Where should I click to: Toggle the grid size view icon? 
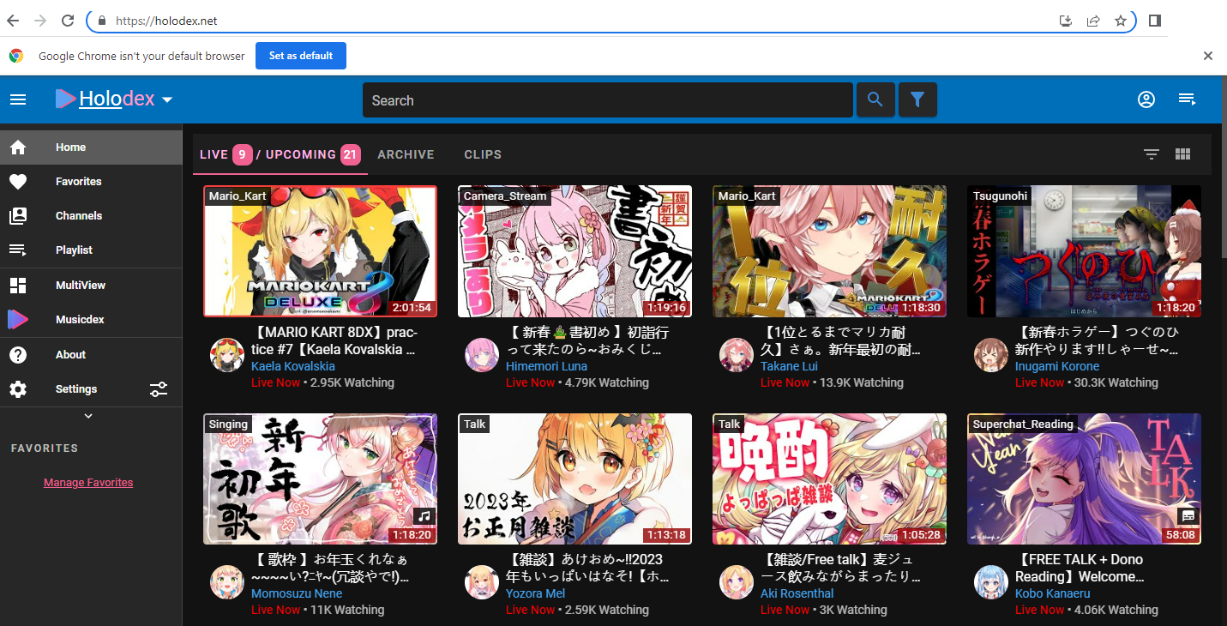[x=1183, y=154]
